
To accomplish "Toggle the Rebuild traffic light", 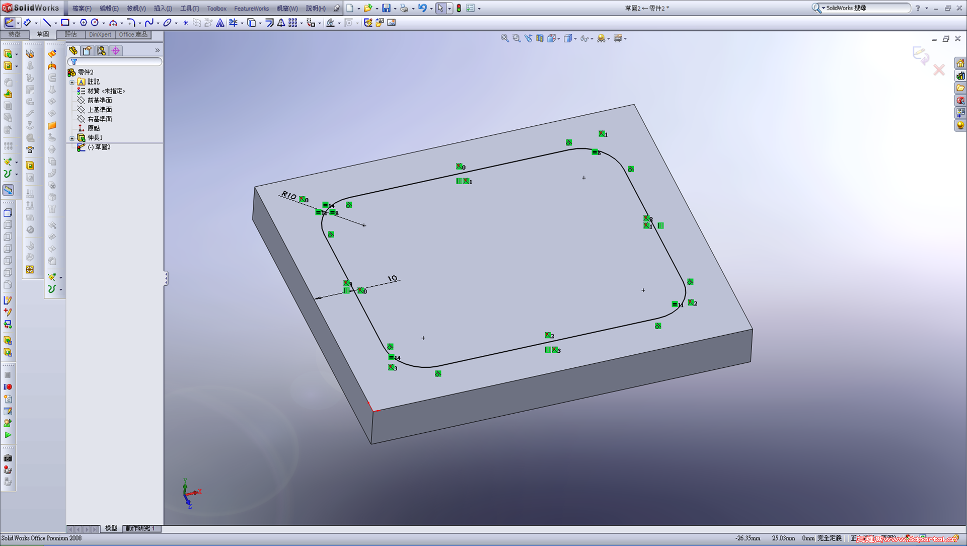I will pyautogui.click(x=459, y=8).
